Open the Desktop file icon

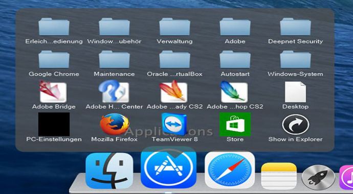pos(295,92)
